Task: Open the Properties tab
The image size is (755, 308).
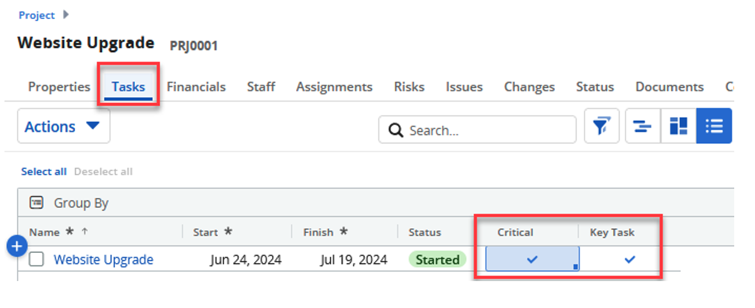Action: [59, 87]
